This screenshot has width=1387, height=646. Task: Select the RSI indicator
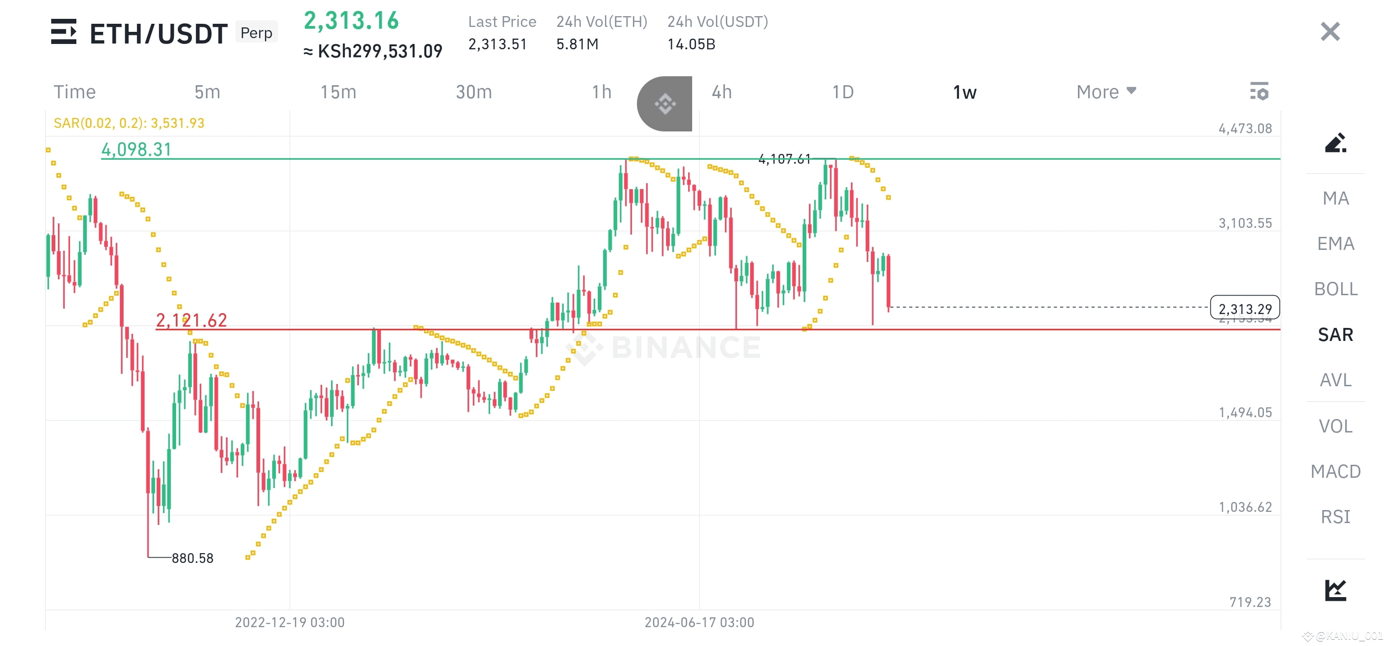click(1335, 516)
